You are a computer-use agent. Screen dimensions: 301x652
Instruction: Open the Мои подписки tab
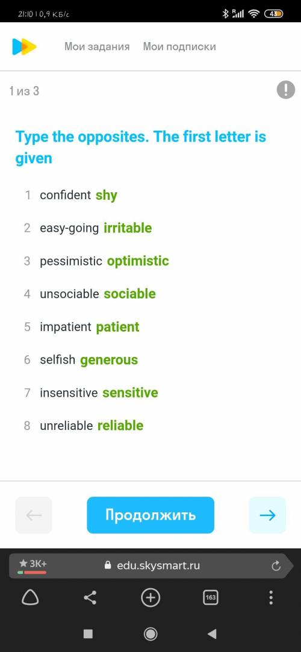coord(179,46)
